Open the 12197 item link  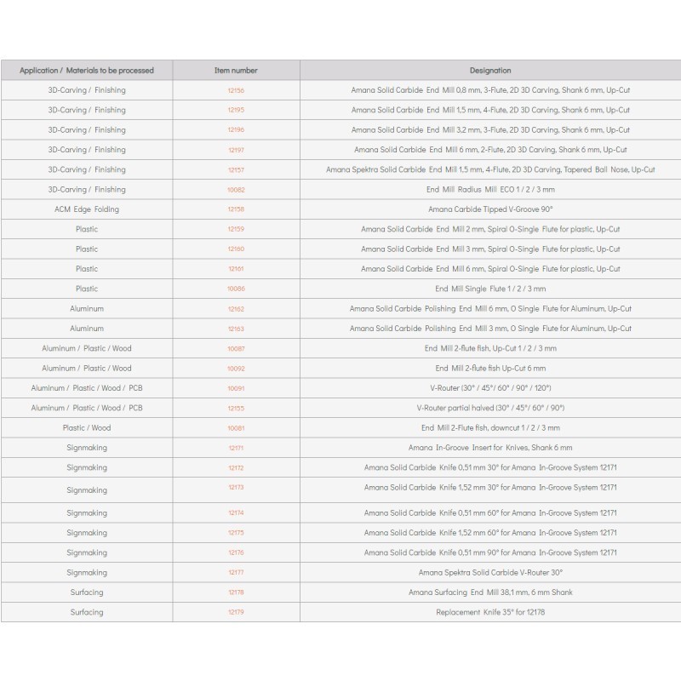pyautogui.click(x=236, y=150)
